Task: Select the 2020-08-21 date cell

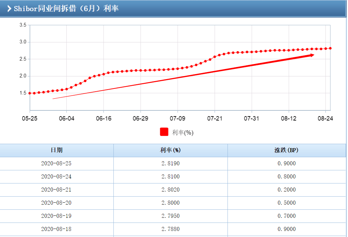Action: pos(57,190)
